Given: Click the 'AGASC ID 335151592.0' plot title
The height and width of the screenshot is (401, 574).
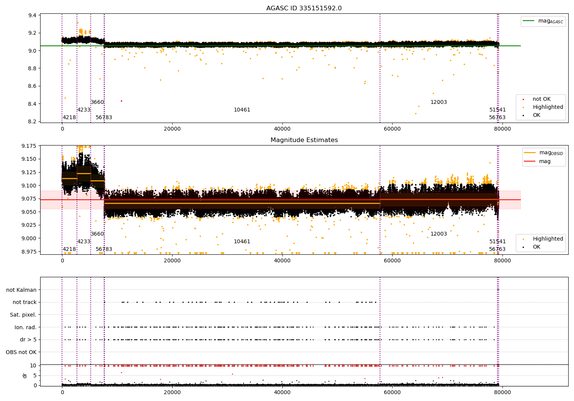Looking at the screenshot, I should [304, 8].
